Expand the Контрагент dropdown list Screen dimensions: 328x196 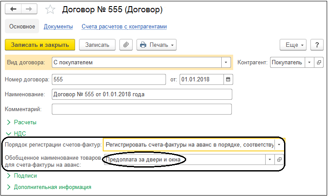310,63
